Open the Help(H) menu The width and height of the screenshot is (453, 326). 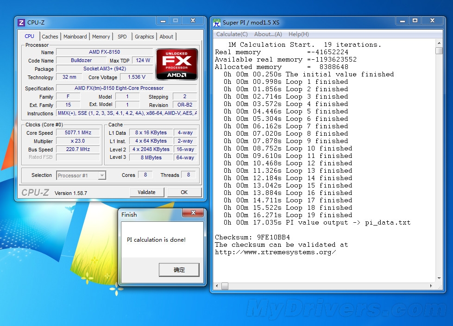(x=298, y=34)
